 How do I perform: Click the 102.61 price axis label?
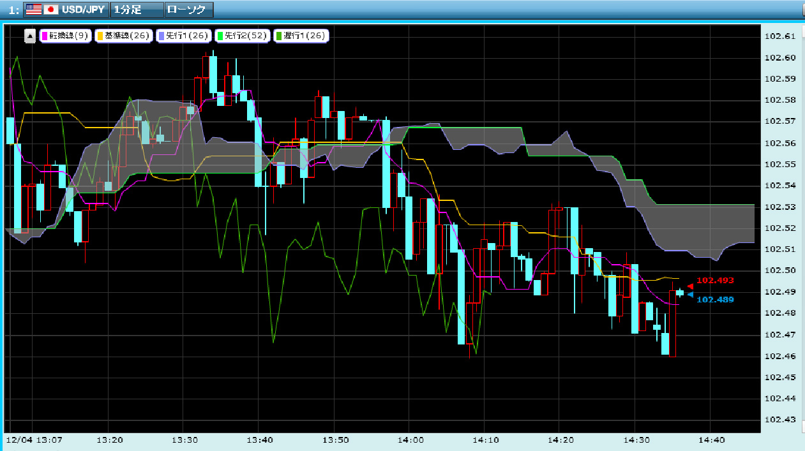pyautogui.click(x=780, y=36)
